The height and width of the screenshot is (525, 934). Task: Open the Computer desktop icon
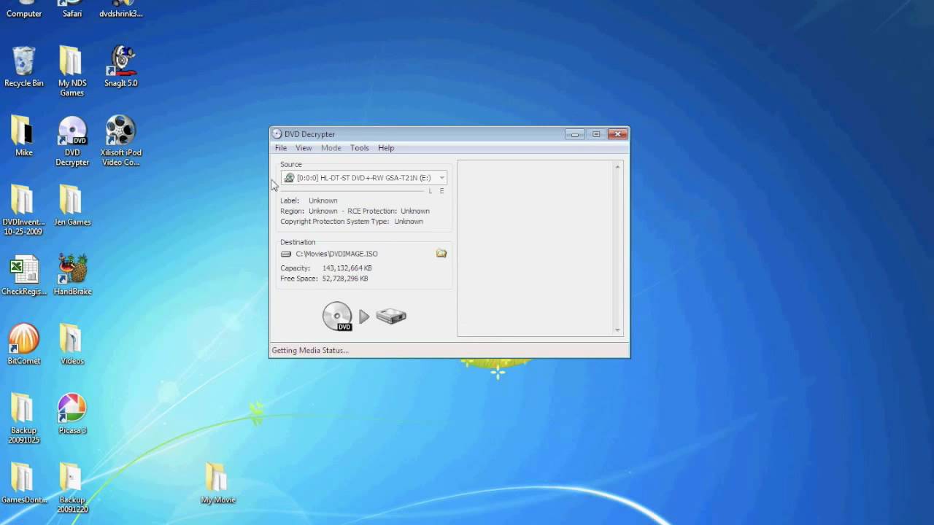pyautogui.click(x=24, y=9)
